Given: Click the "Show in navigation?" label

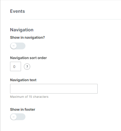Looking at the screenshot, I should pos(28,37).
